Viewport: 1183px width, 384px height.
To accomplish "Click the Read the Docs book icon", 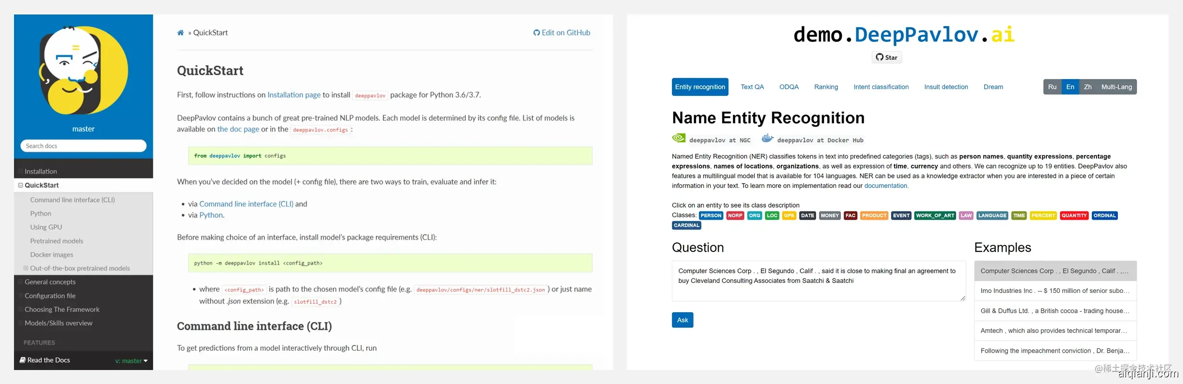I will coord(22,360).
